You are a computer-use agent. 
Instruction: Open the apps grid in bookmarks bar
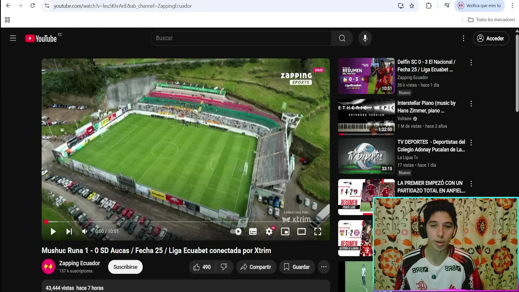tap(7, 20)
